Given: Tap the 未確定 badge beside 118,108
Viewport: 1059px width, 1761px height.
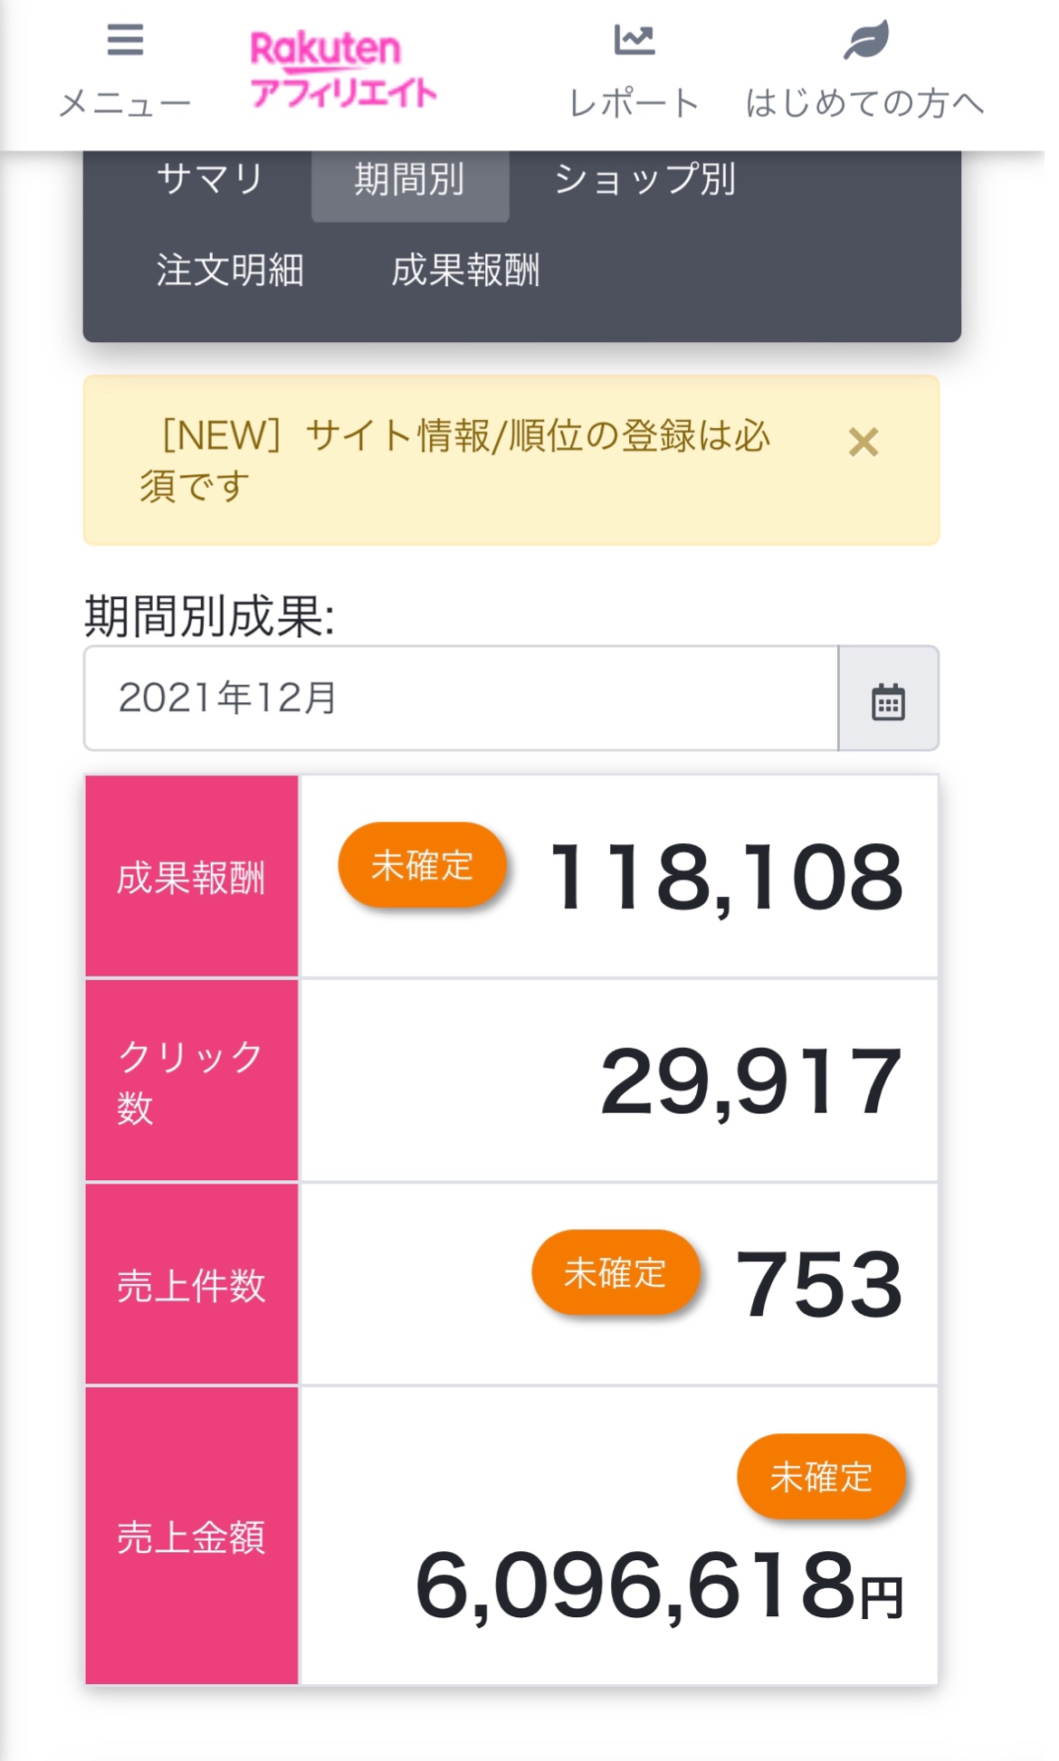Looking at the screenshot, I should pos(422,866).
